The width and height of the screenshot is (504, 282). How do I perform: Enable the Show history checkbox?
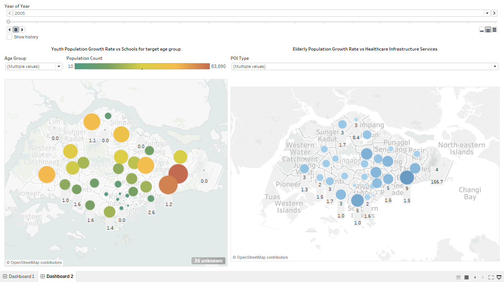click(9, 37)
